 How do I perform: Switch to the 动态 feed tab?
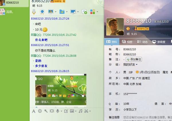[142, 42]
